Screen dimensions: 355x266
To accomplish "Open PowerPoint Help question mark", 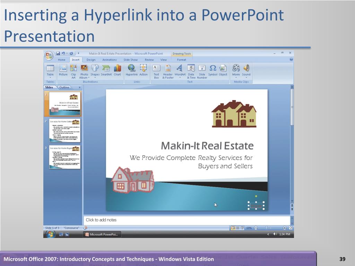I will click(x=291, y=60).
